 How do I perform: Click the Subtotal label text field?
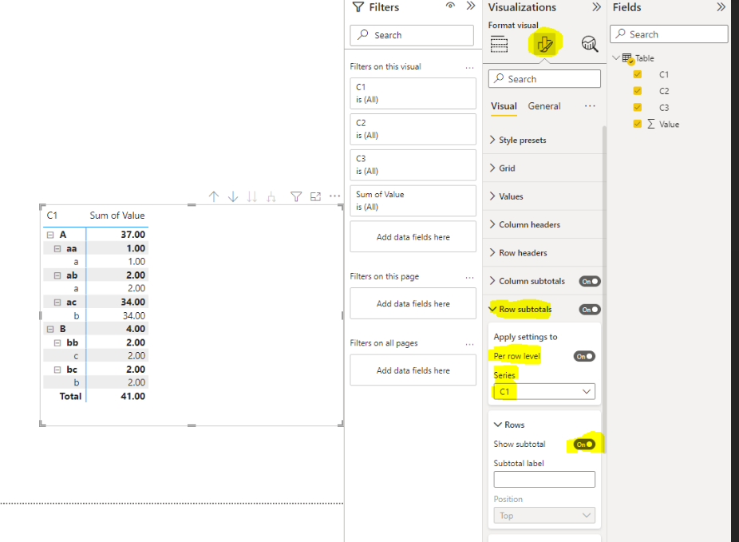(544, 479)
